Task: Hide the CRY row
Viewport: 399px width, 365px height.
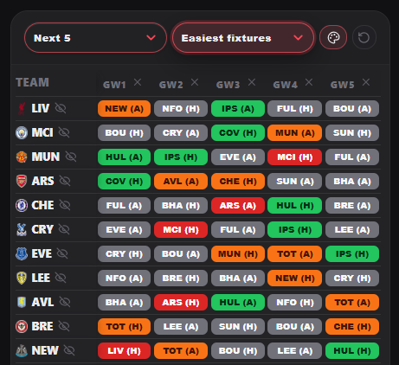Action: [x=64, y=229]
